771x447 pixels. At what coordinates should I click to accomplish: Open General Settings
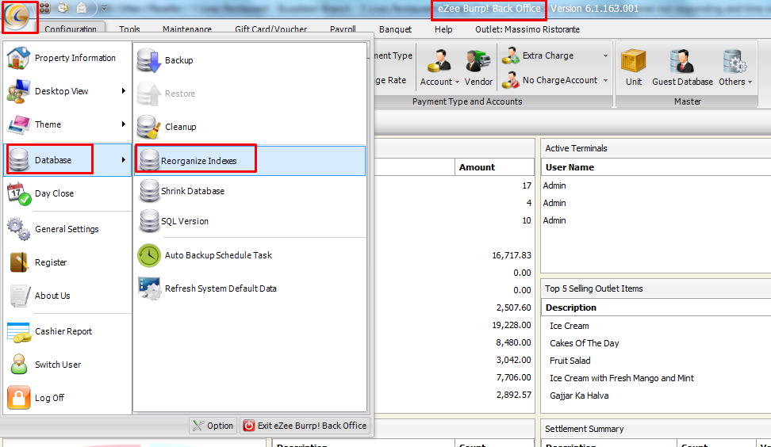[67, 229]
